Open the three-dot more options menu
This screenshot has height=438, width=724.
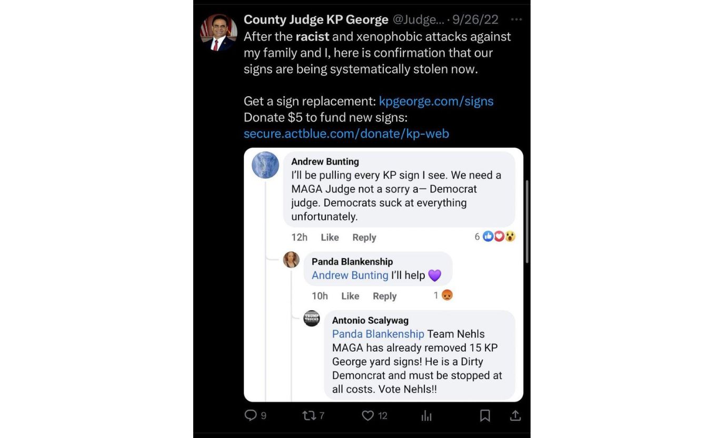[517, 19]
